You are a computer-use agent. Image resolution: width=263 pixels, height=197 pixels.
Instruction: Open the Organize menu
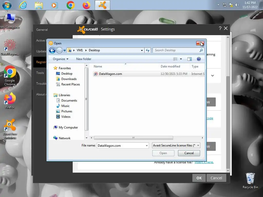pyautogui.click(x=61, y=59)
